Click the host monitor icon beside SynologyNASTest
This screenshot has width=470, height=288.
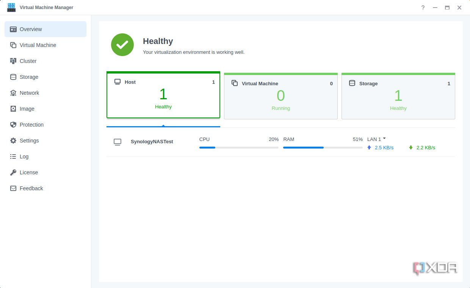117,142
